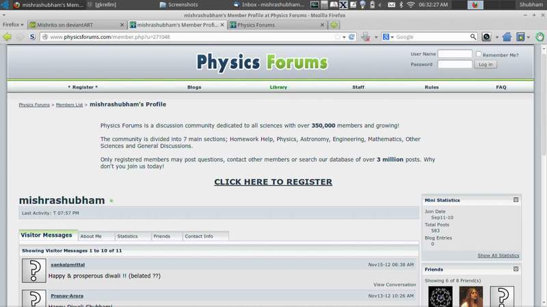Open the mail envelope indicator
Viewport: 547px width, 307px height.
[391, 5]
